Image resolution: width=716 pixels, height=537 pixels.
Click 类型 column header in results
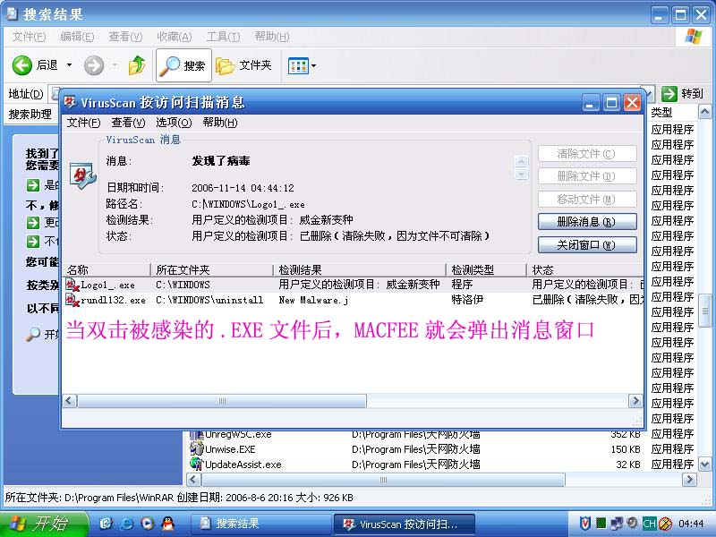click(x=673, y=113)
